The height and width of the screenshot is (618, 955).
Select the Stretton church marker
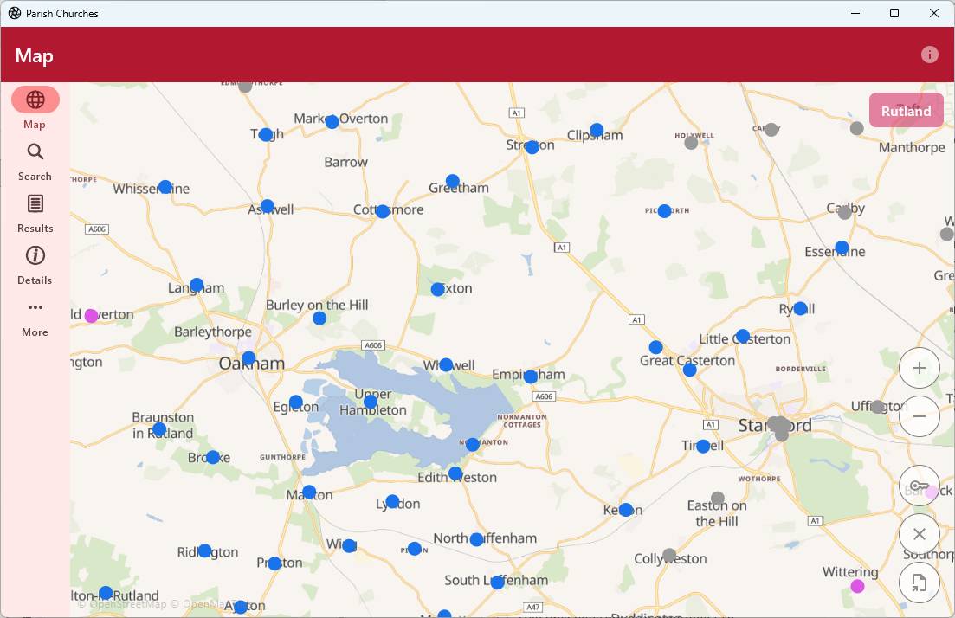(x=532, y=147)
